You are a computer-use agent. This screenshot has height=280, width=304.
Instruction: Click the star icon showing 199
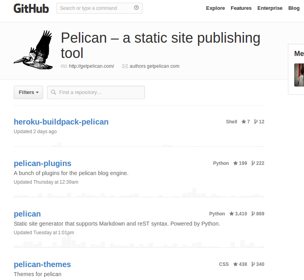point(235,163)
